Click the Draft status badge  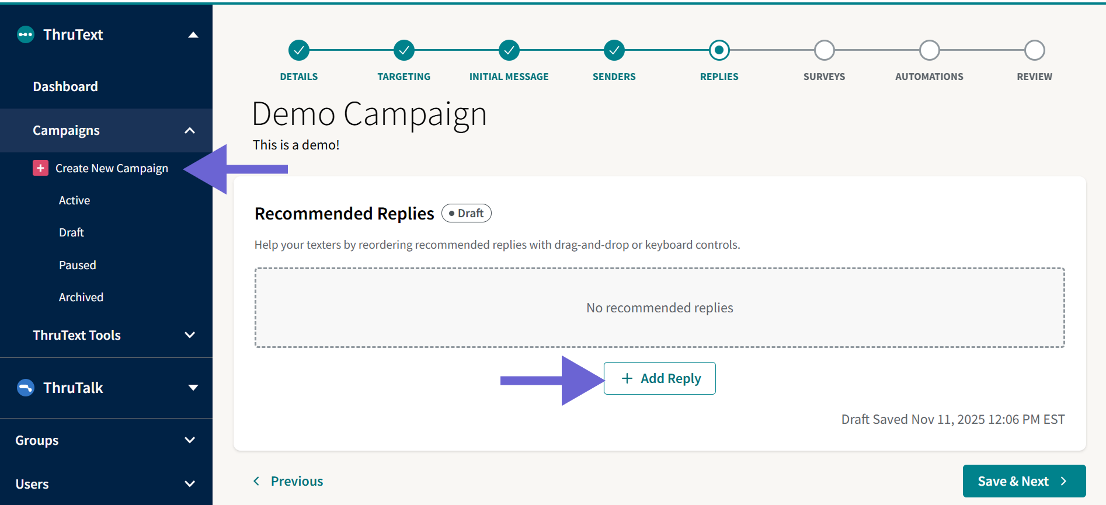(x=466, y=213)
